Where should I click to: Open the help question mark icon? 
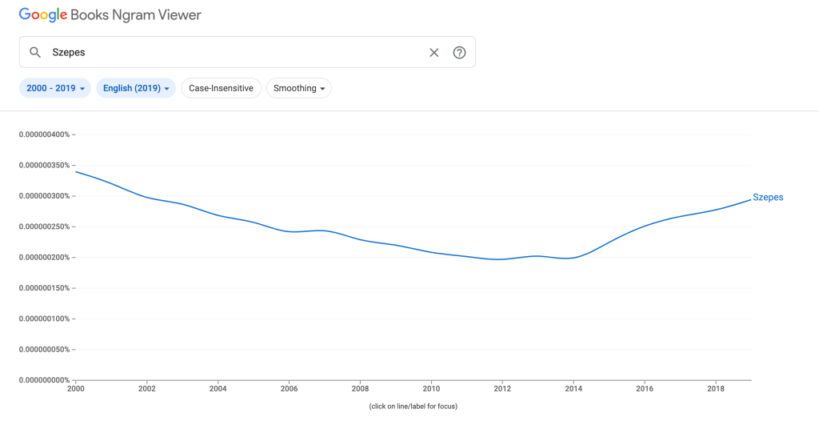[x=459, y=53]
